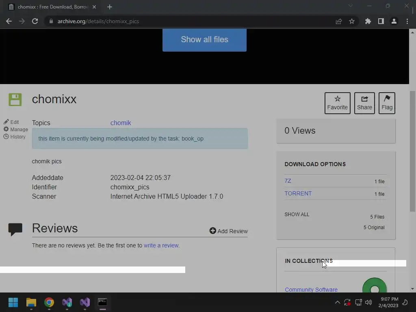Open Manage with the gear icon
Image resolution: width=416 pixels, height=312 pixels.
tap(16, 130)
